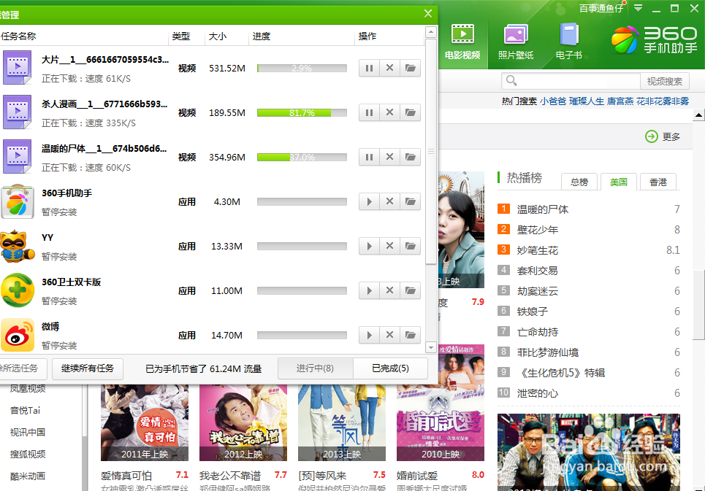
Task: Click main page scrollbar up arrow
Action: (x=698, y=115)
